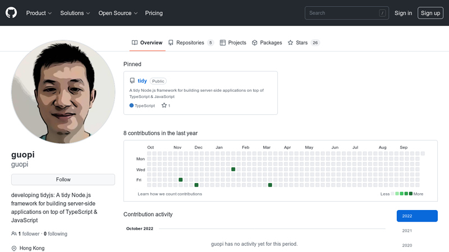Open the tidy pinned repository link
The image size is (449, 252).
(143, 81)
